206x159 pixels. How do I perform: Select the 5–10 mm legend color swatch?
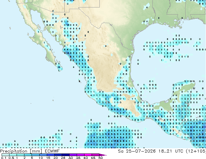35,155
